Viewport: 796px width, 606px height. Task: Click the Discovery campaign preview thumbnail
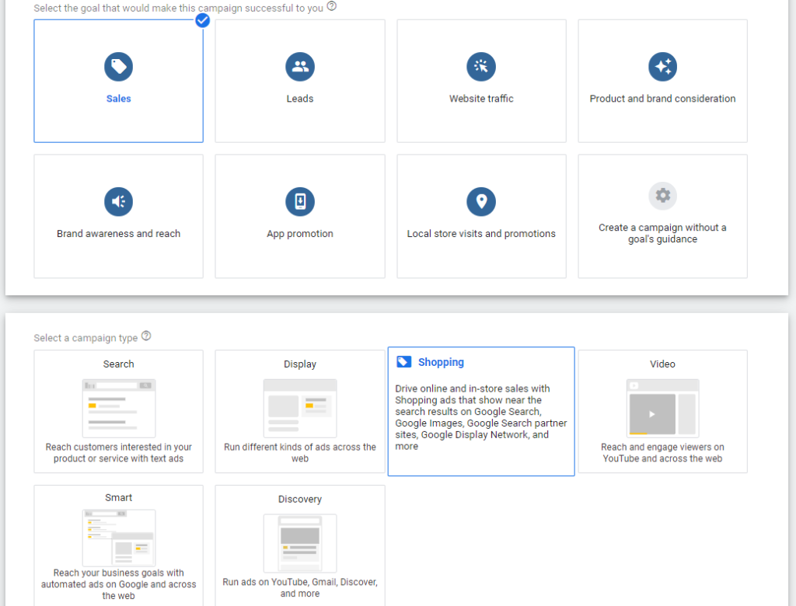[x=299, y=543]
